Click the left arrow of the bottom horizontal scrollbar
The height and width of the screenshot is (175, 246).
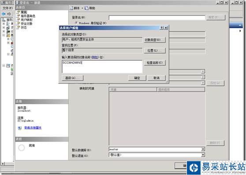point(3,164)
